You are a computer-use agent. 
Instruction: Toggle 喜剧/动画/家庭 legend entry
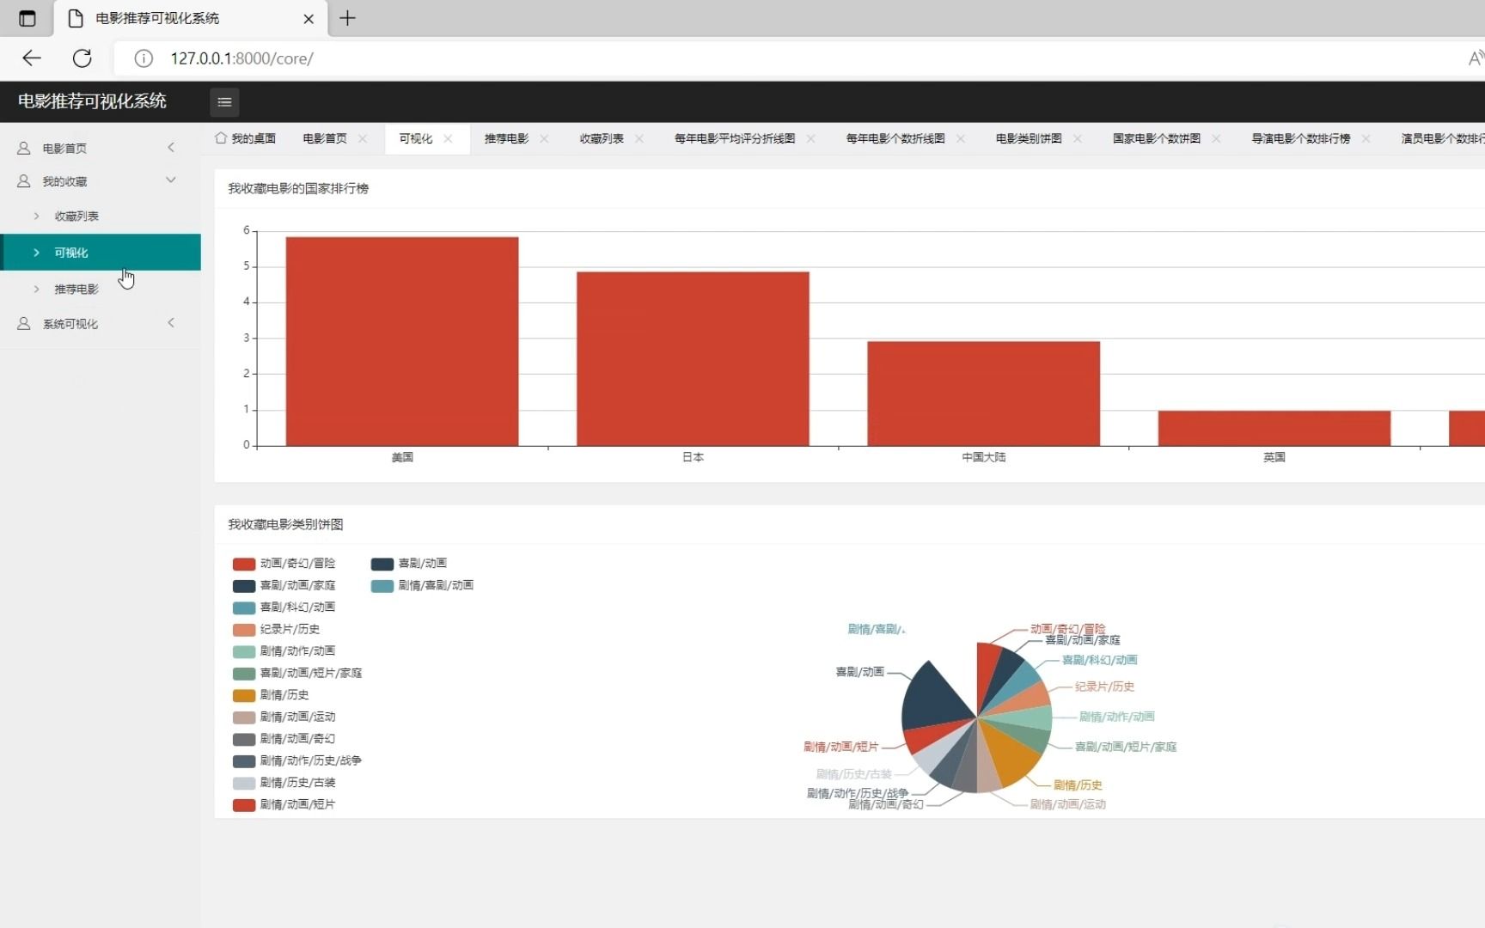284,585
